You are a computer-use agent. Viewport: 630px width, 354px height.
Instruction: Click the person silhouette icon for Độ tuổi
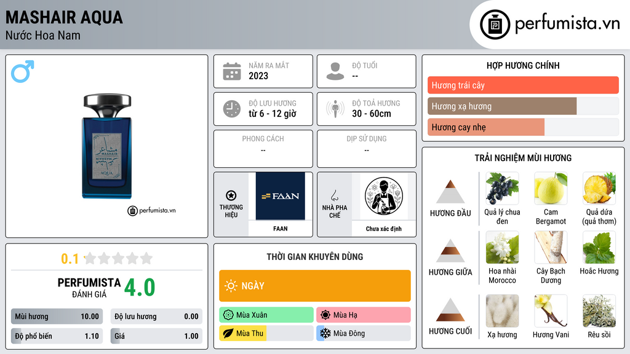tap(335, 71)
